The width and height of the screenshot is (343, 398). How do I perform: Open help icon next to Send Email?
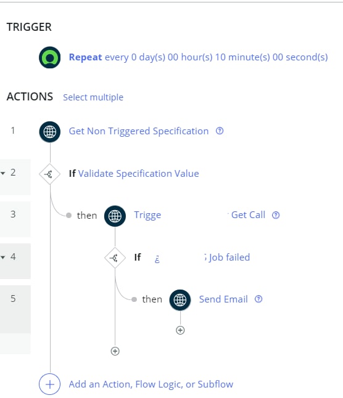pyautogui.click(x=258, y=299)
